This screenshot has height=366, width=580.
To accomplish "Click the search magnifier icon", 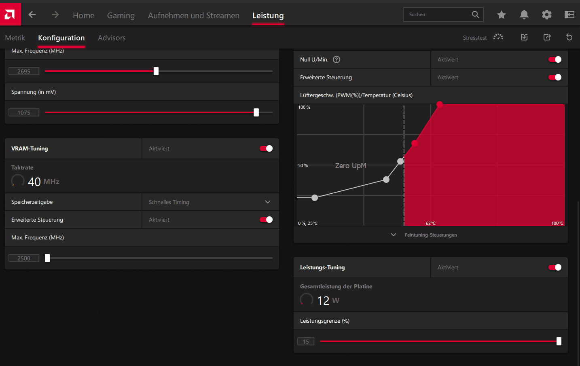I will [x=475, y=15].
